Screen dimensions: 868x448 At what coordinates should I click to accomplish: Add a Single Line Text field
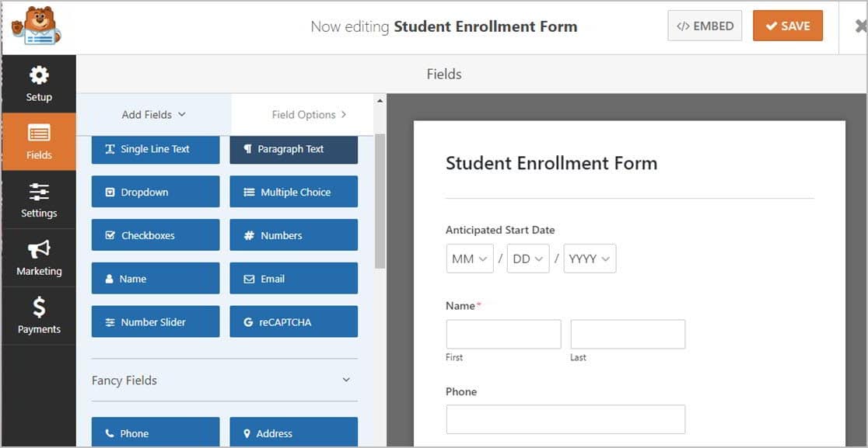[x=155, y=148]
